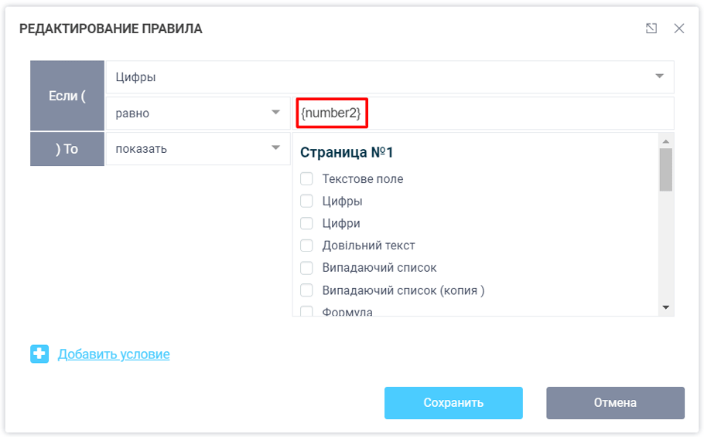Click the {number2} value input field
The width and height of the screenshot is (704, 437).
(x=480, y=113)
